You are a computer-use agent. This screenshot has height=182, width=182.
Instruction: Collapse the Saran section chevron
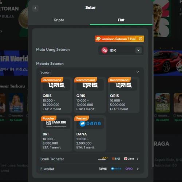point(138,72)
